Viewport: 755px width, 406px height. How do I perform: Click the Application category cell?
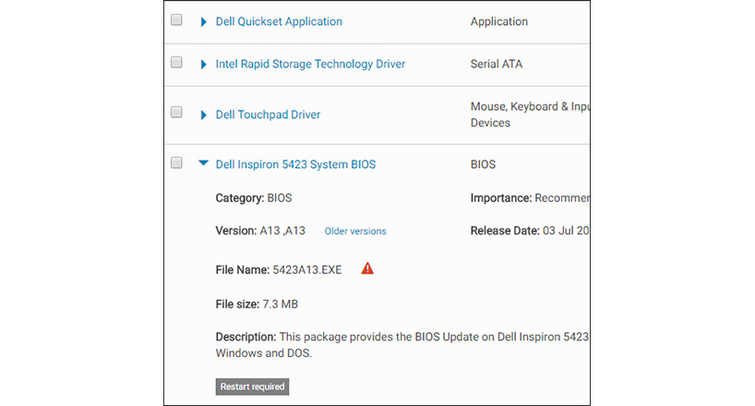point(498,21)
